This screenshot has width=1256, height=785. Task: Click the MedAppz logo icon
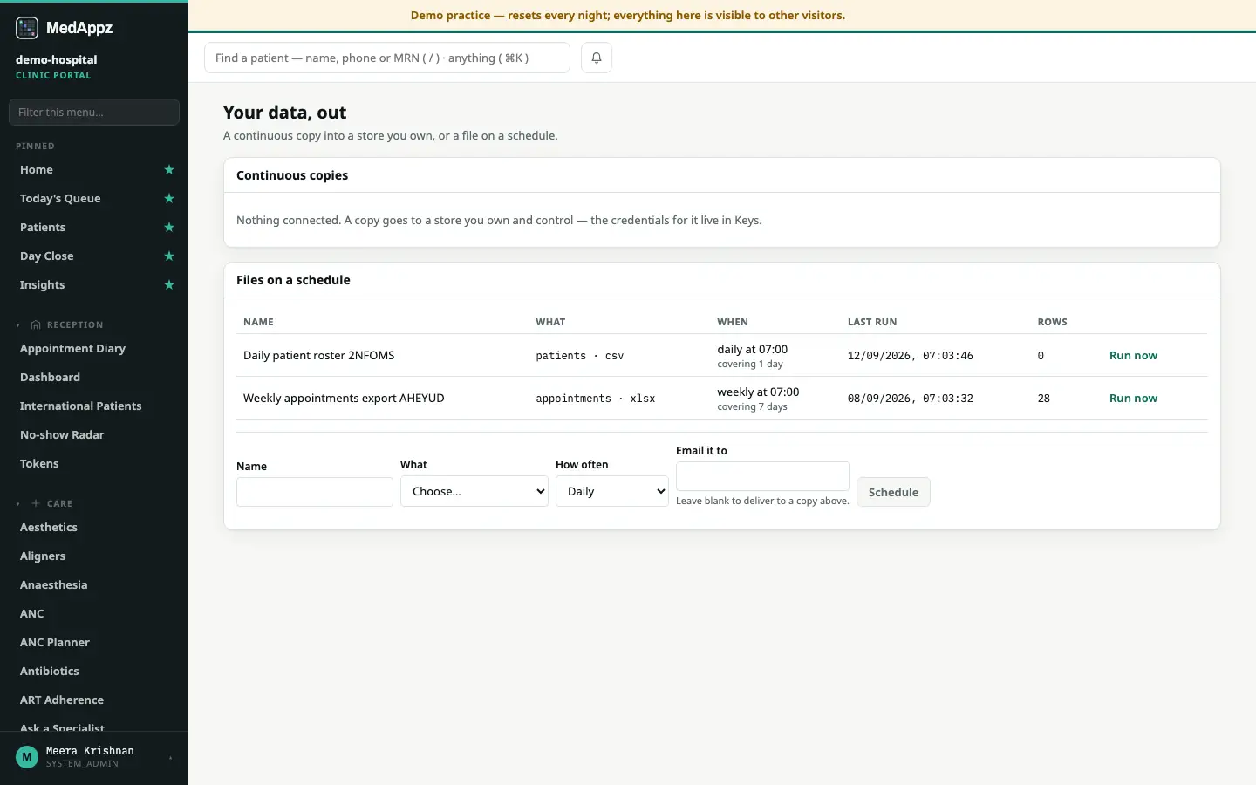27,28
